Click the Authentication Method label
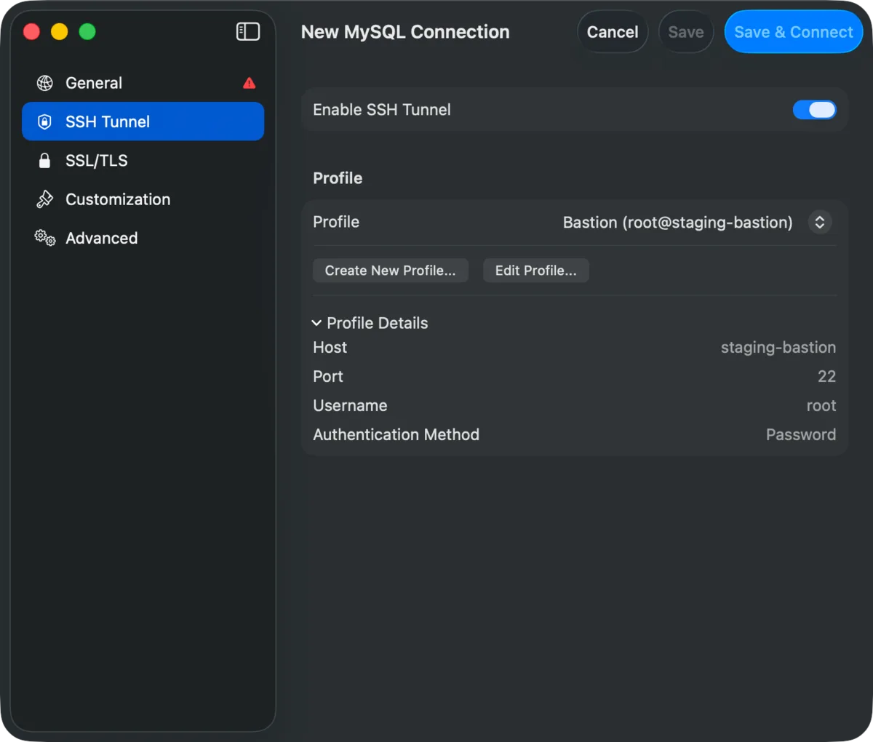Screen dimensions: 873x742 pos(396,435)
